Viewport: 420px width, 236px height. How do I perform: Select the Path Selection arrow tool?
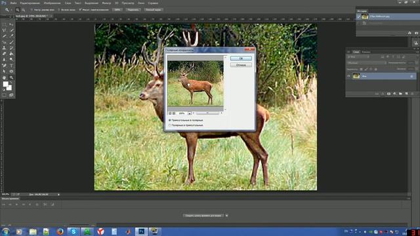[5, 71]
